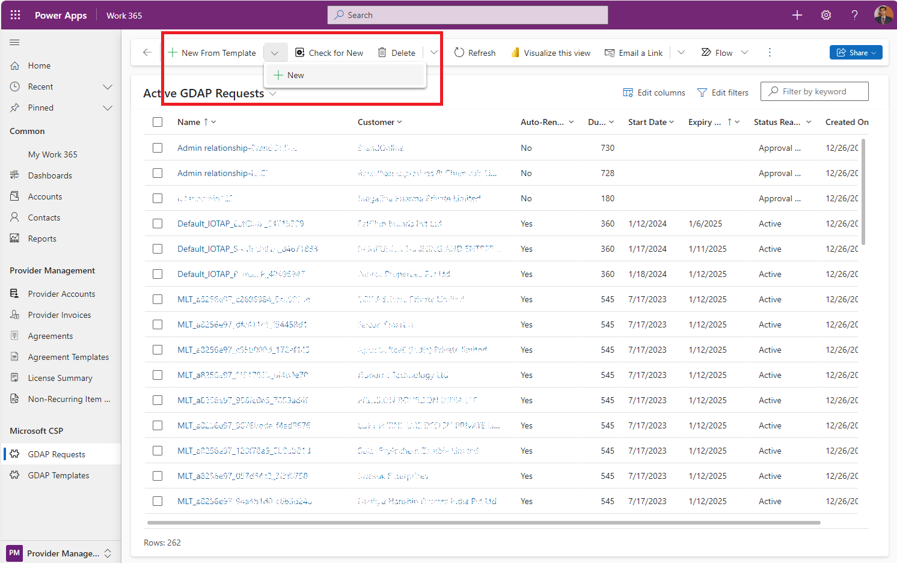Click Email a Link command
The width and height of the screenshot is (897, 563).
pyautogui.click(x=634, y=53)
